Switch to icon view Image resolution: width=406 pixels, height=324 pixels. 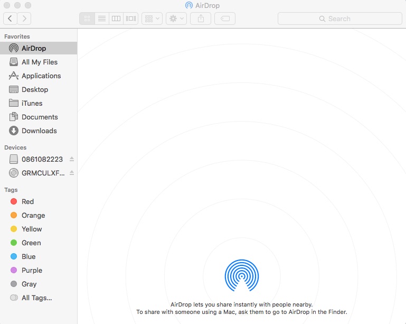pos(87,18)
